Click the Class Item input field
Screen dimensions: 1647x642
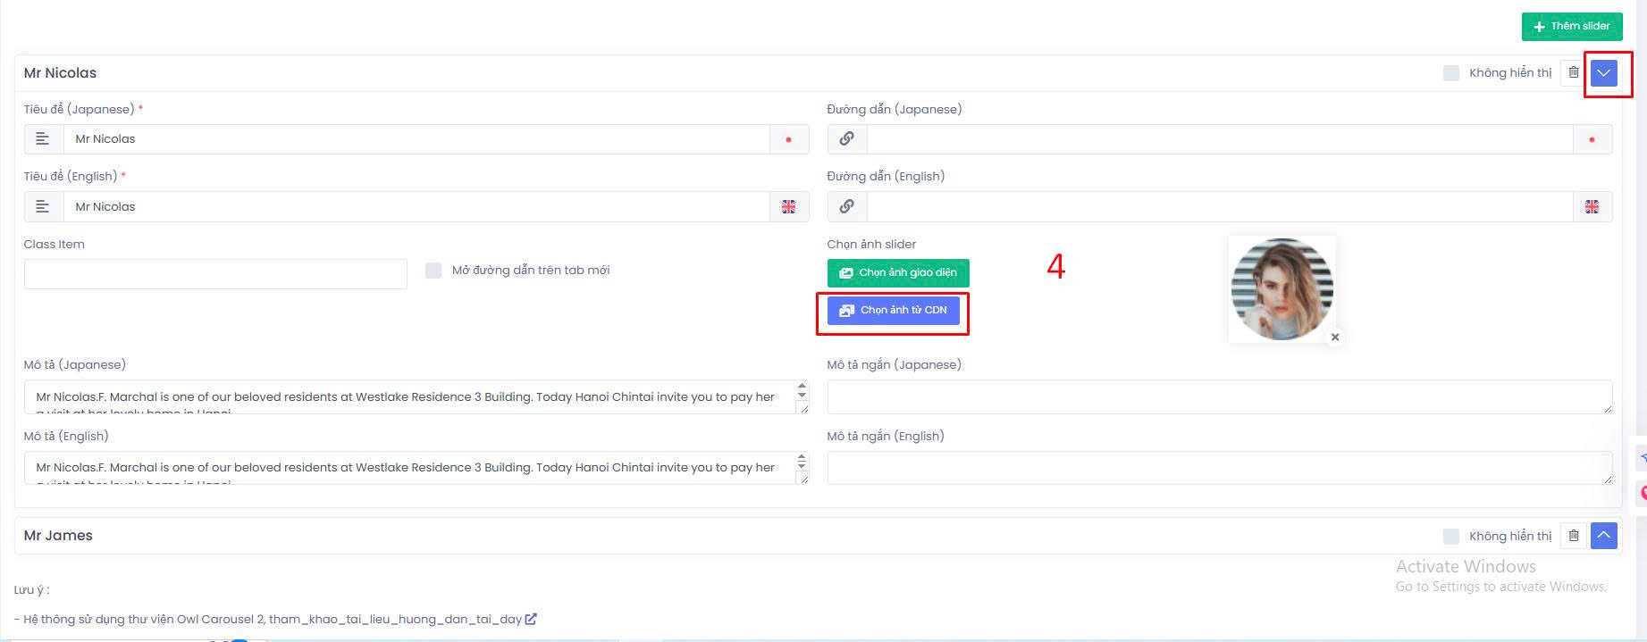pos(215,274)
